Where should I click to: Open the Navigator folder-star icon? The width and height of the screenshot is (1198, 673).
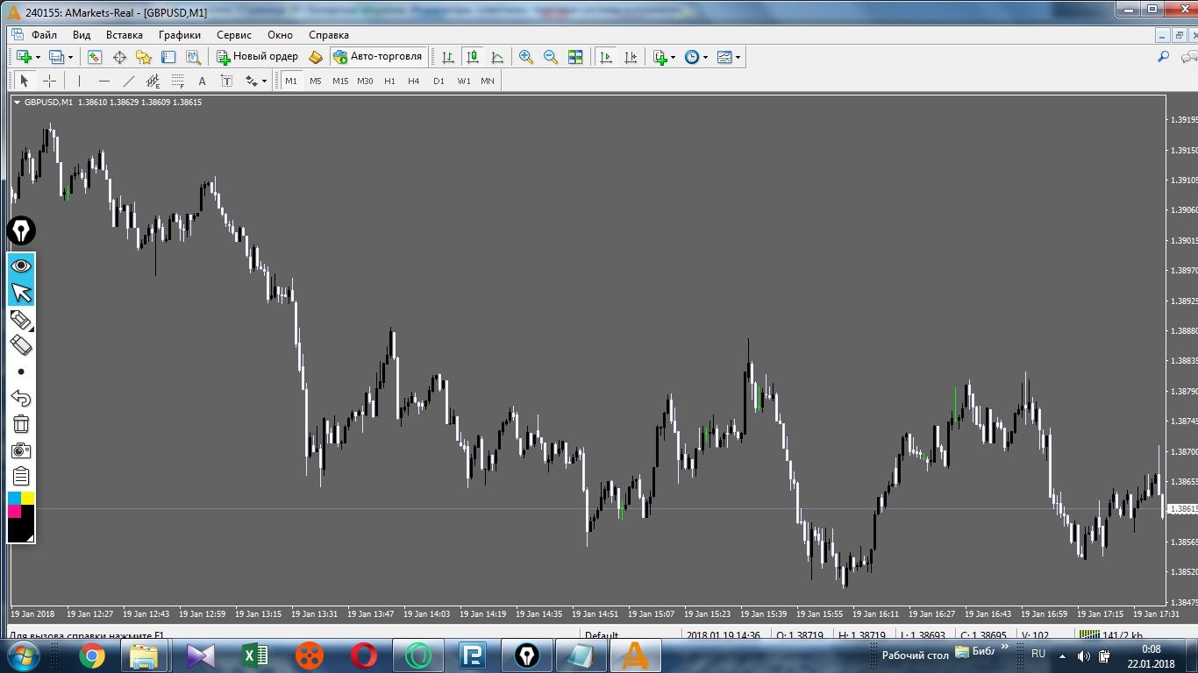[144, 57]
